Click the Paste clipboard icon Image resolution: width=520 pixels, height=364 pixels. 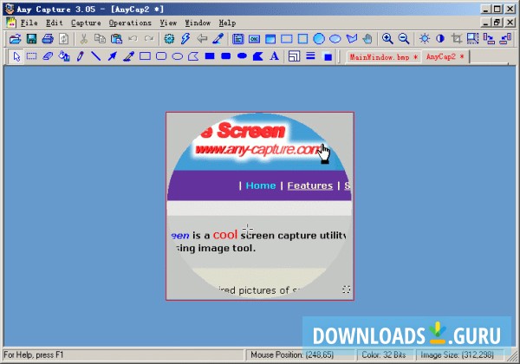[116, 39]
